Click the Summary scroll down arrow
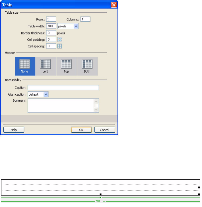 point(96,110)
